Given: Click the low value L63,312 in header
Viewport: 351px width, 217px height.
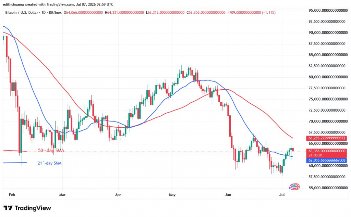Looking at the screenshot, I should coord(165,13).
